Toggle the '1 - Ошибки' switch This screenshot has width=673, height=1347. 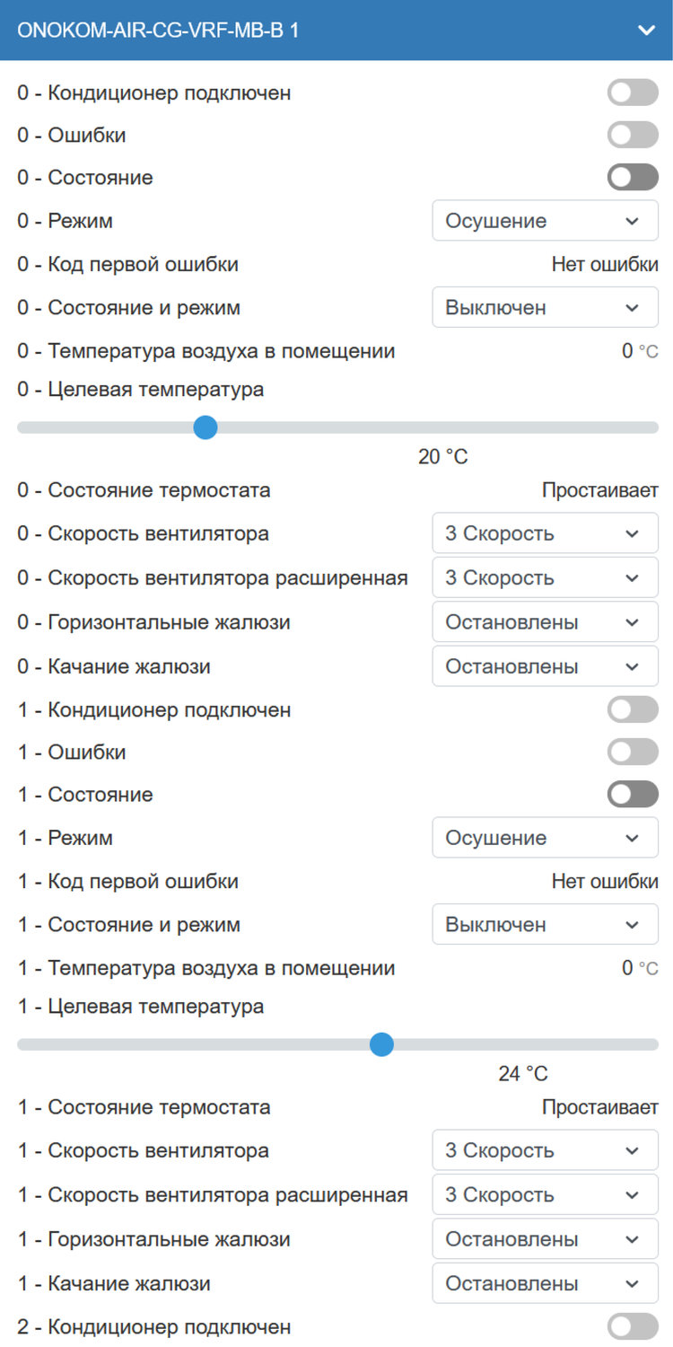(x=633, y=753)
